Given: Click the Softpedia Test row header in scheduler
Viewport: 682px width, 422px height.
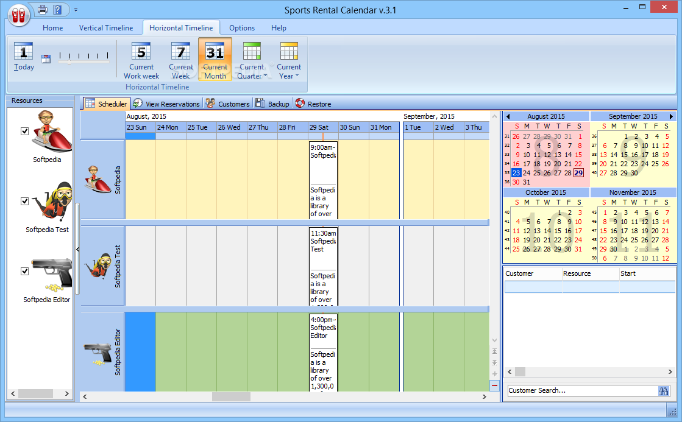Looking at the screenshot, I should point(103,266).
